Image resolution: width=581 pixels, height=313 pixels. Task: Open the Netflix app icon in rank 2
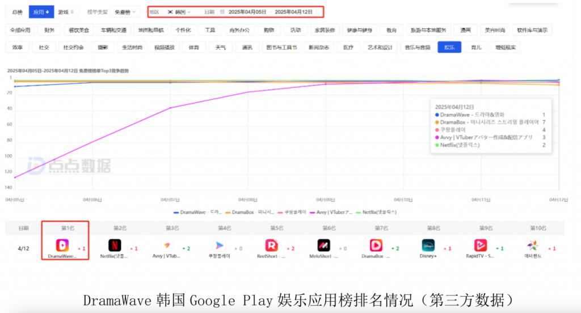point(115,245)
